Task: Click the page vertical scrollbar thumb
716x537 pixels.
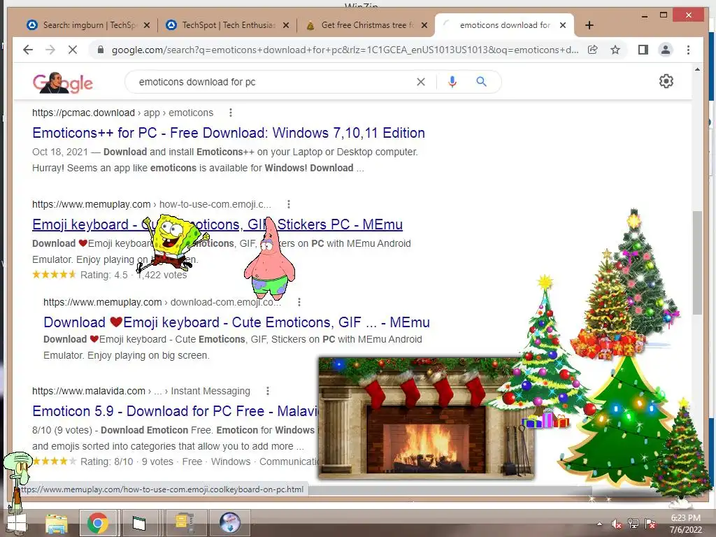Action: point(697,263)
